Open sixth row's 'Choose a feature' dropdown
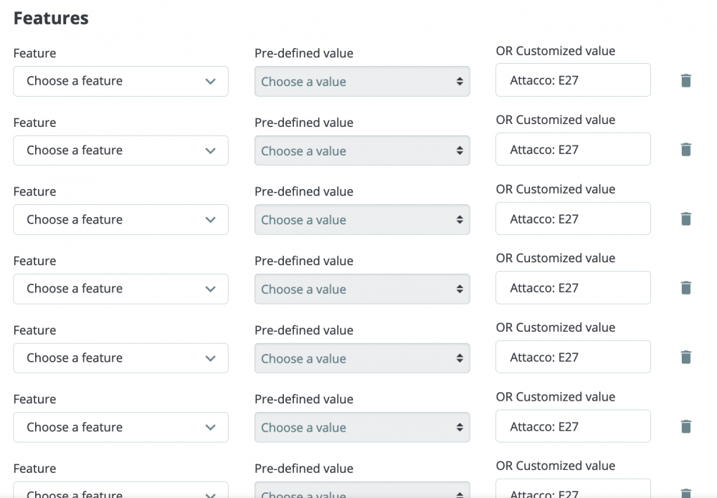 [x=120, y=427]
